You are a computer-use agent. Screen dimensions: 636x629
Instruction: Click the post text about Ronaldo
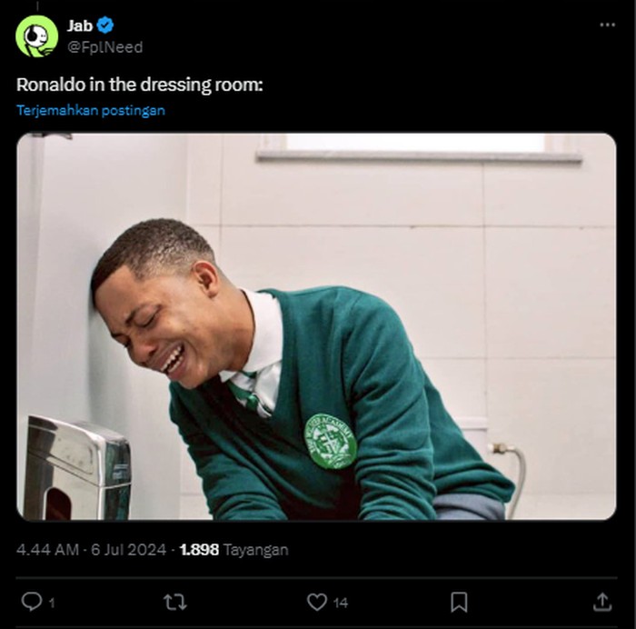coord(140,85)
